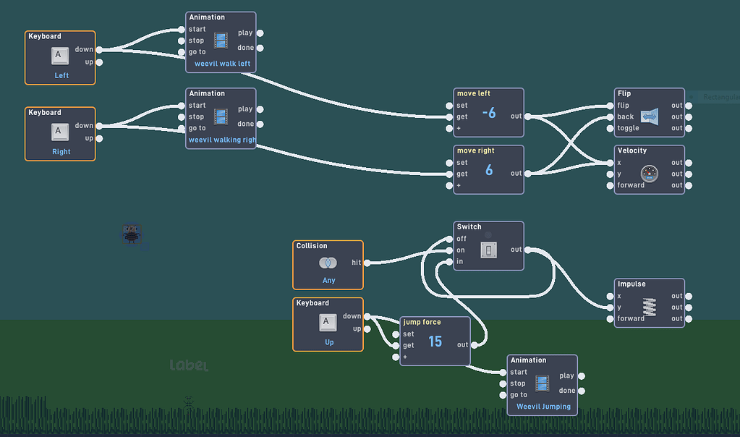Click the play output port of Weevil Jumping Animation
Image resolution: width=740 pixels, height=437 pixels.
(582, 376)
